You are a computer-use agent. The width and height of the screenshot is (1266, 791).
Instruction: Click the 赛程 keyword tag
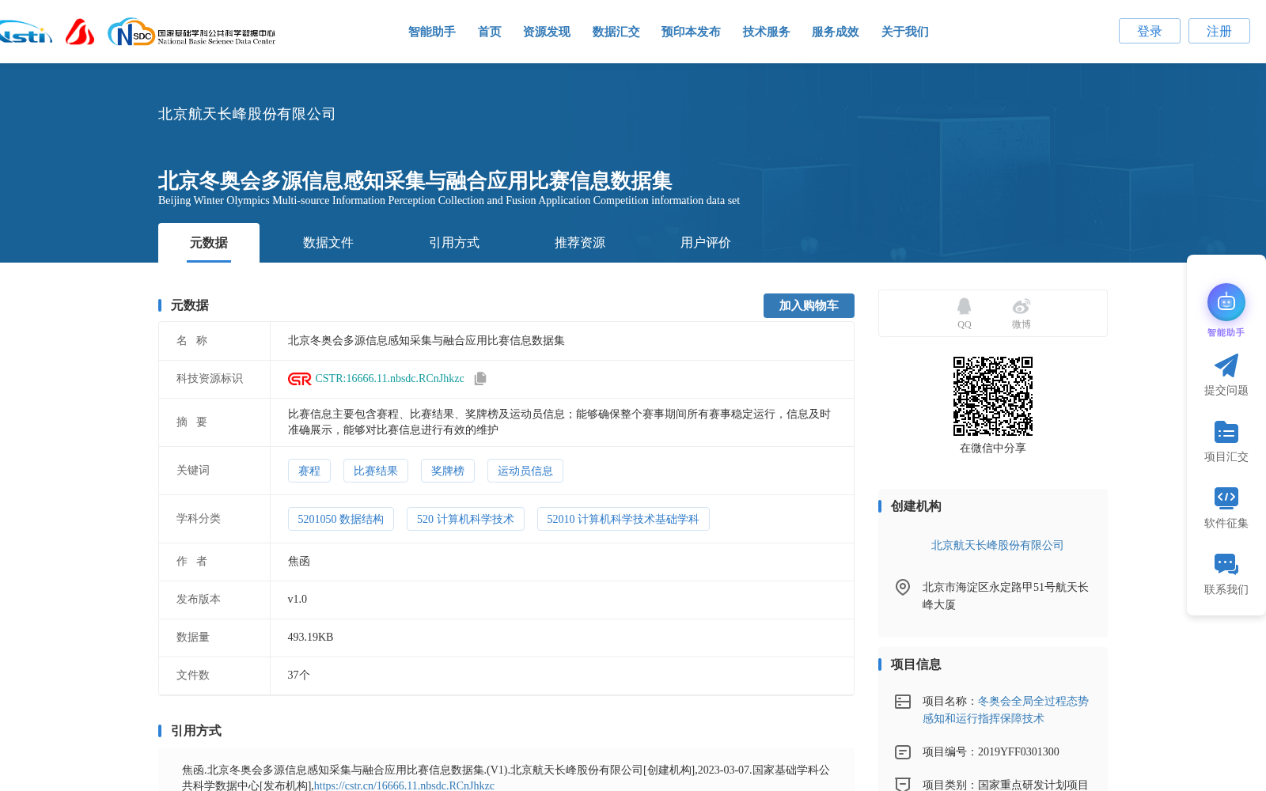point(309,471)
